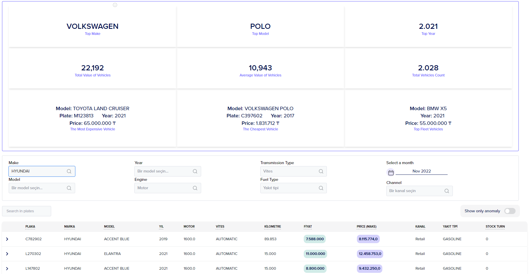Click The Most Expensive Vehicle label
The image size is (530, 274).
coord(92,129)
